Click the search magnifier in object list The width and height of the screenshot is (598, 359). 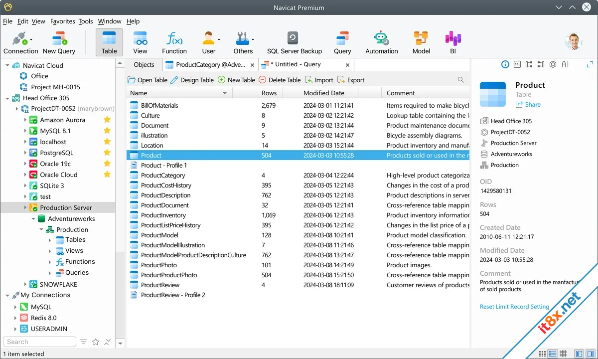[x=461, y=80]
